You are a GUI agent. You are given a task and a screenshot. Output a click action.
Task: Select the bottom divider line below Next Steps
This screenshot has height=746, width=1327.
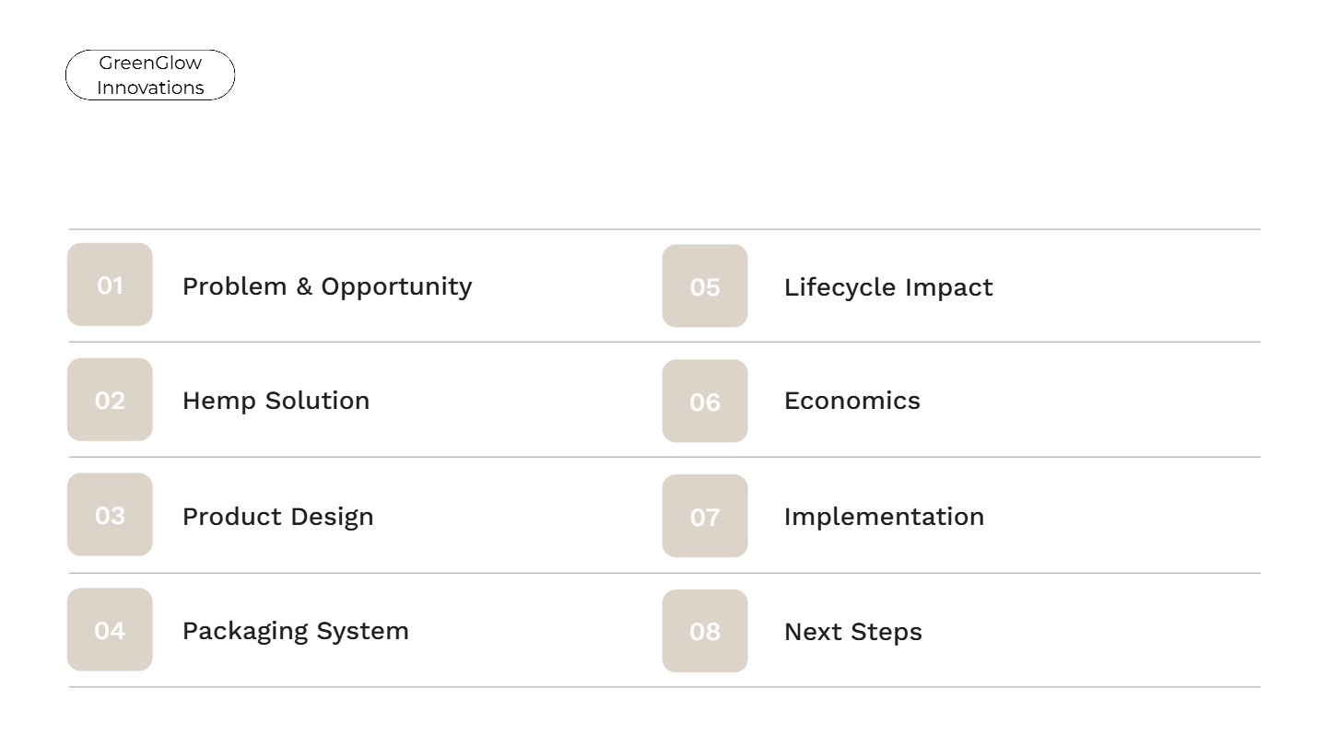pos(663,687)
